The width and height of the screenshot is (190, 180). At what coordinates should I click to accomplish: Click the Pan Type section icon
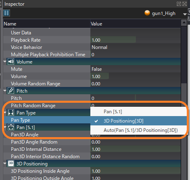coord(11,112)
